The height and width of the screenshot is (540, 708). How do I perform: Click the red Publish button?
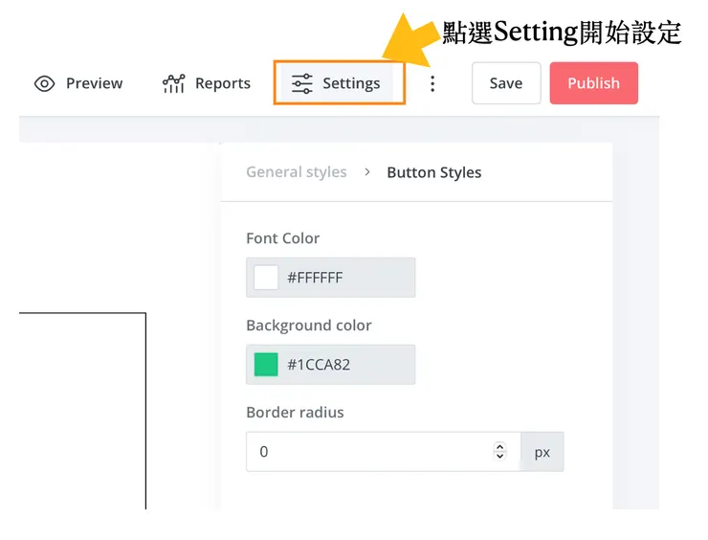point(593,83)
